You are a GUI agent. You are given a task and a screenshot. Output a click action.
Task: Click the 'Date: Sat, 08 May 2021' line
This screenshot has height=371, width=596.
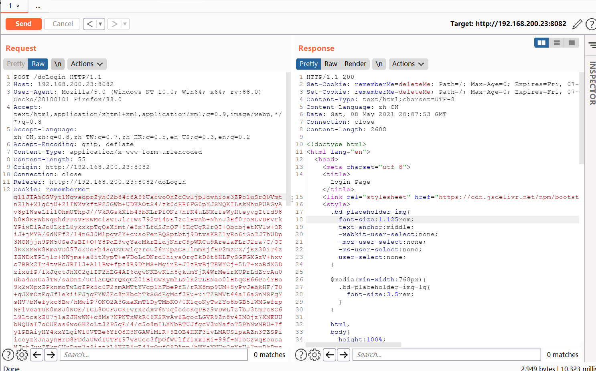[376, 114]
